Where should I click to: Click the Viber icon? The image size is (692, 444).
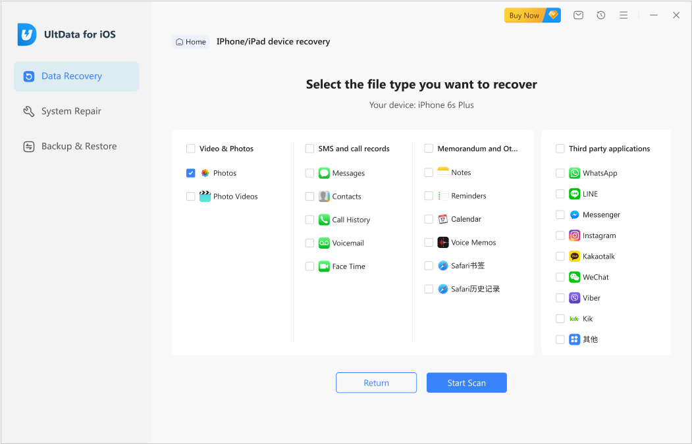tap(574, 297)
